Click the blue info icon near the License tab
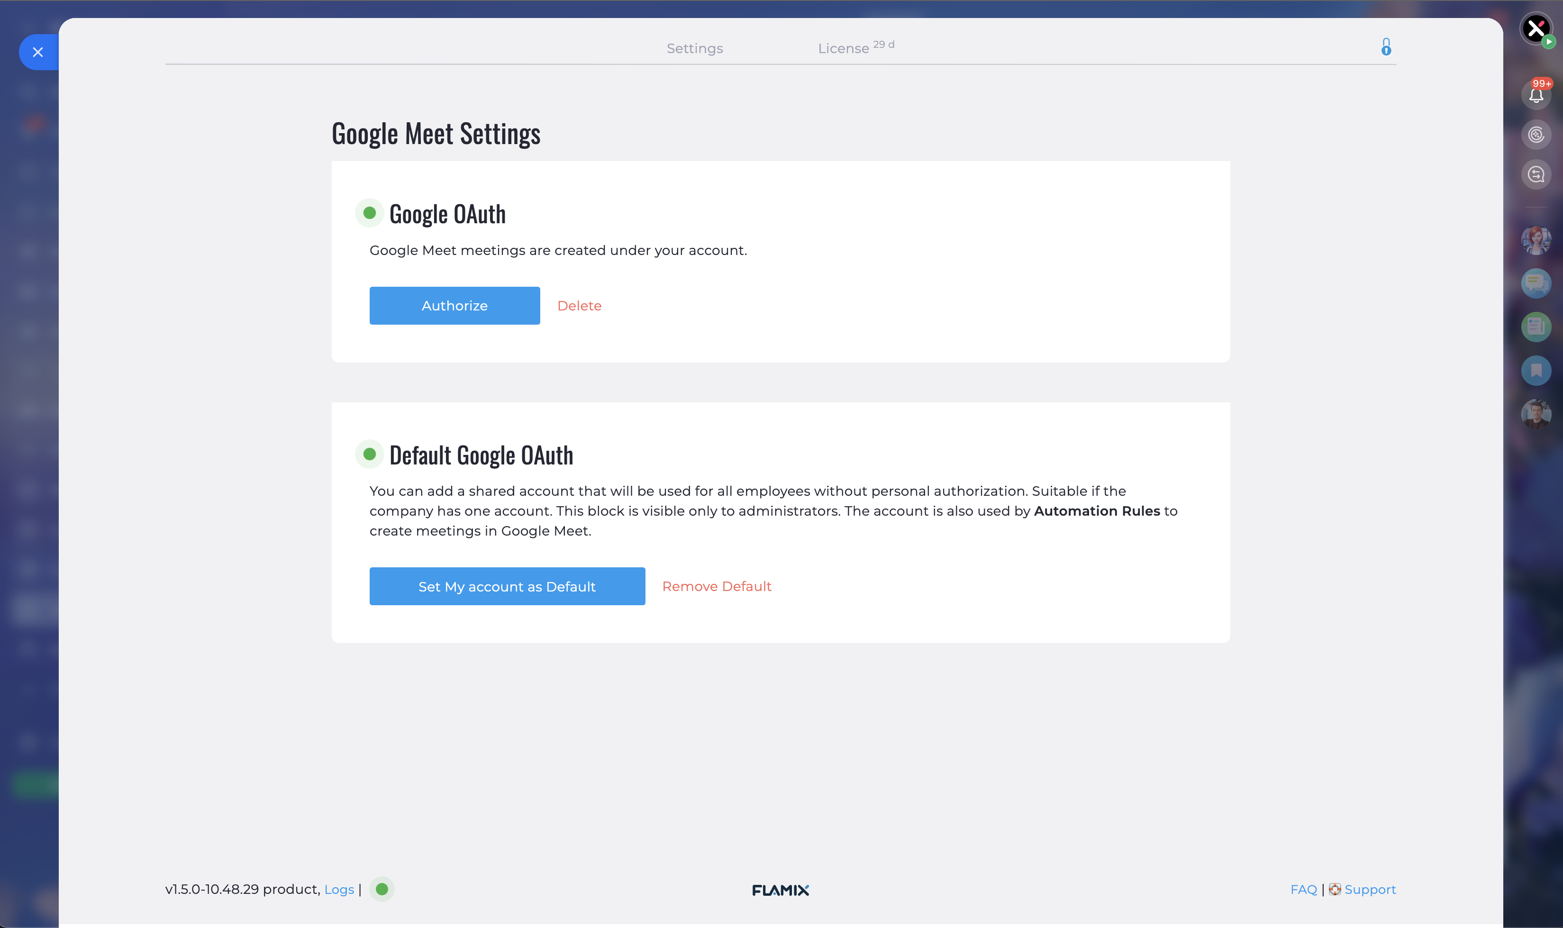Screen dimensions: 1563x928 [1385, 47]
